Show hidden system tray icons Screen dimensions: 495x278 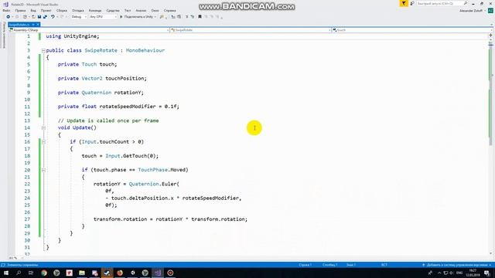[439, 273]
